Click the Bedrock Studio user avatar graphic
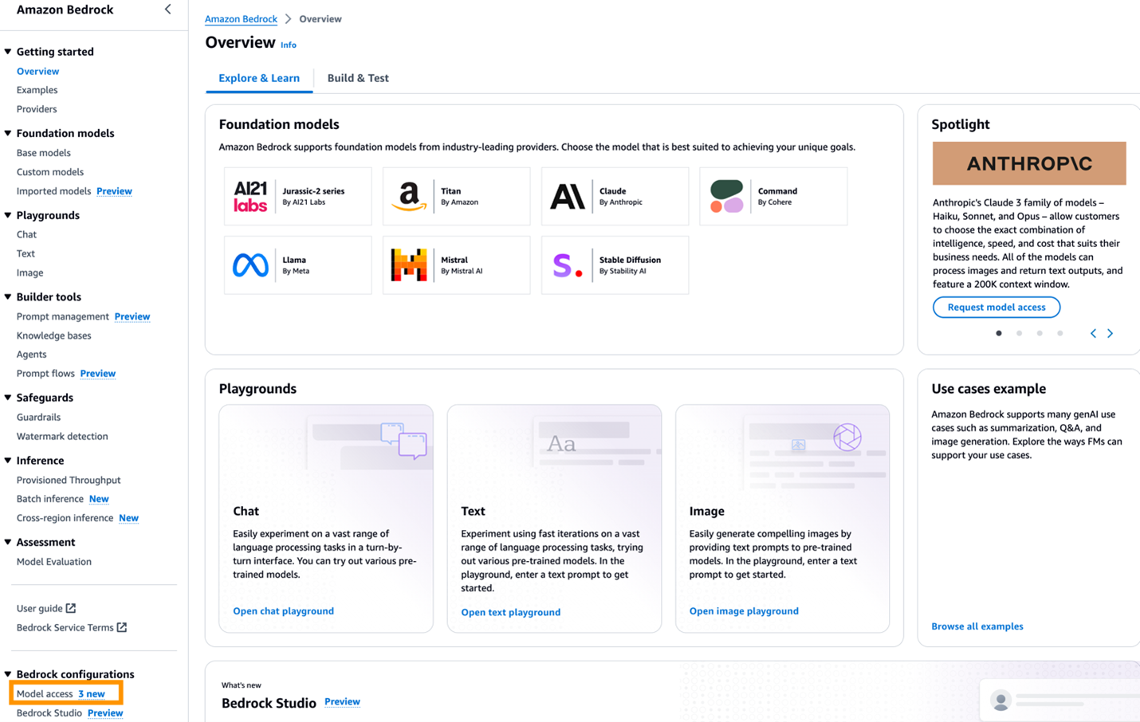This screenshot has height=722, width=1140. 1000,700
